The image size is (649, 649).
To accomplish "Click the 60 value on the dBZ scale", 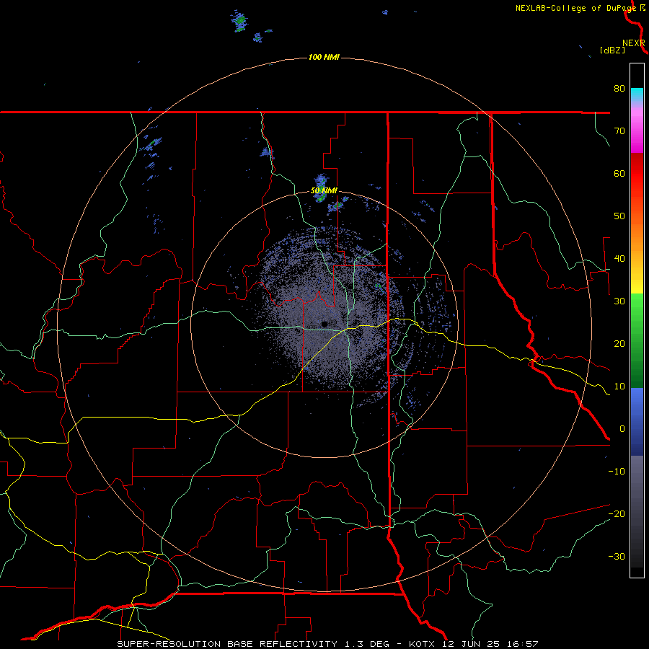I will coord(619,174).
